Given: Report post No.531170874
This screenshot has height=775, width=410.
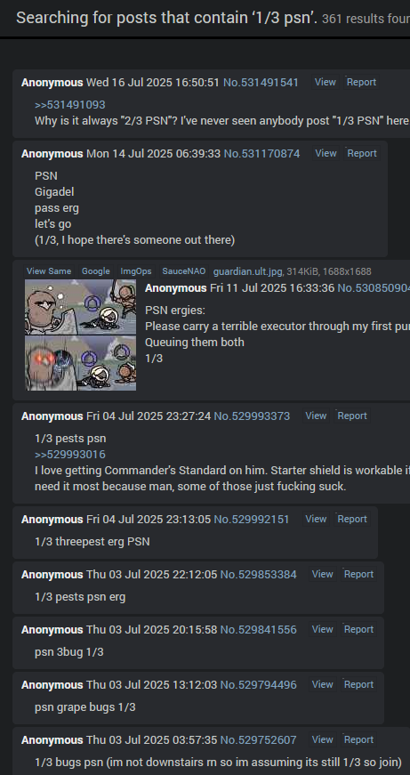Looking at the screenshot, I should [362, 154].
